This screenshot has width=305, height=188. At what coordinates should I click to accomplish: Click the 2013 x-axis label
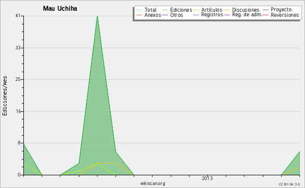pos(207,178)
